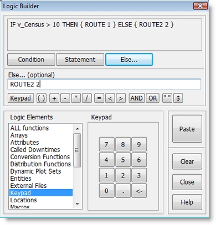Insert quotation marks with the " " button
Screen dimensions: 216x225
[x=167, y=98]
